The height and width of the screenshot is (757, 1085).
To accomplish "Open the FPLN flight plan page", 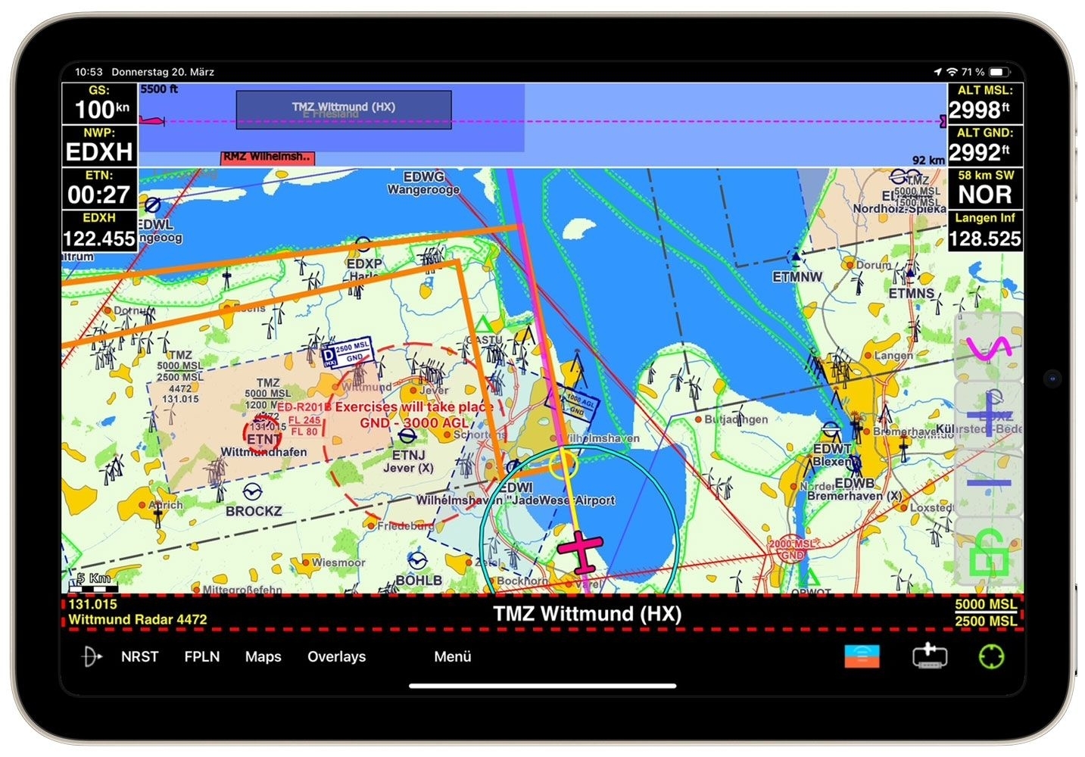I will click(x=201, y=657).
